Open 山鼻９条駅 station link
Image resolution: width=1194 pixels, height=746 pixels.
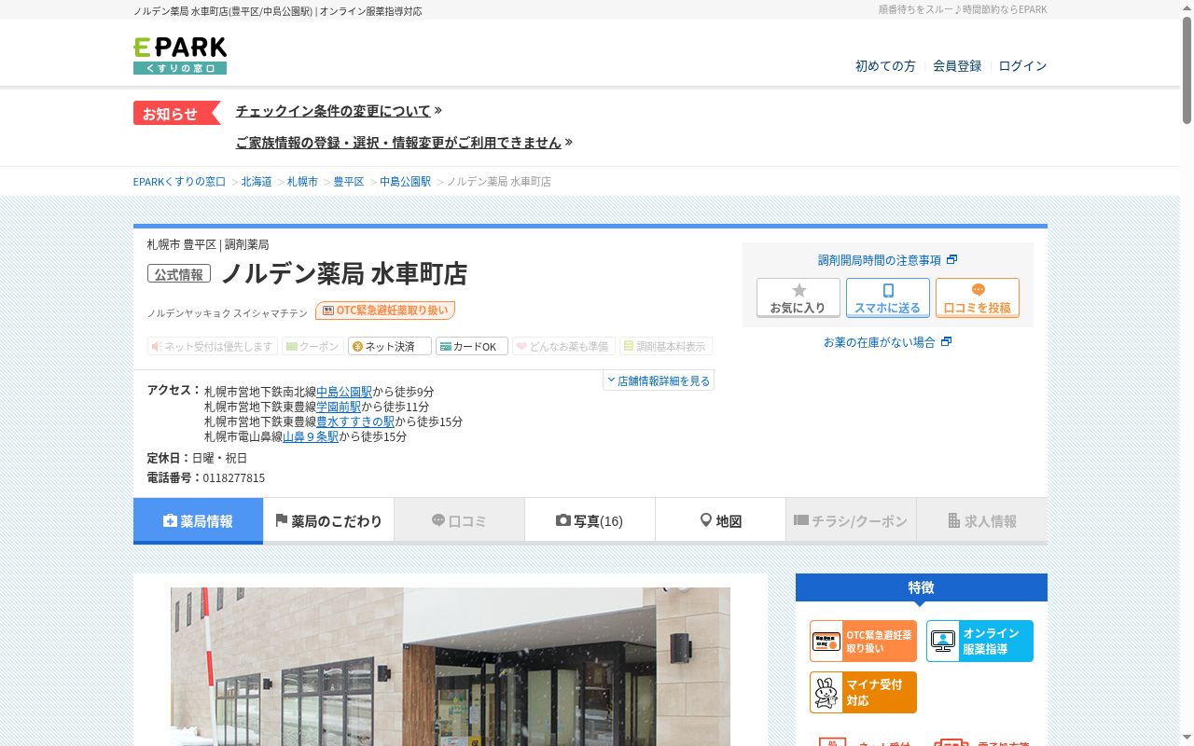click(311, 436)
